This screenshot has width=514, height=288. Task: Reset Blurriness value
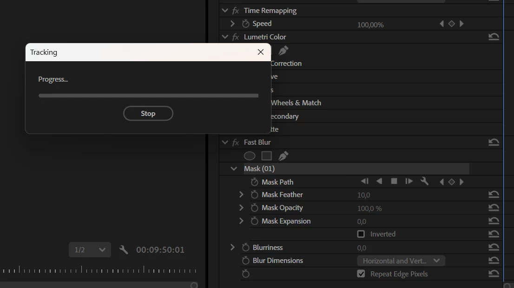tap(494, 247)
